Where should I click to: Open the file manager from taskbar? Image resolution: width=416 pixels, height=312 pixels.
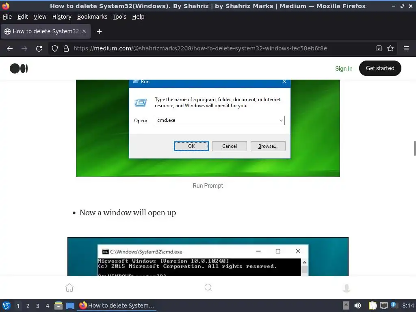[x=58, y=305]
